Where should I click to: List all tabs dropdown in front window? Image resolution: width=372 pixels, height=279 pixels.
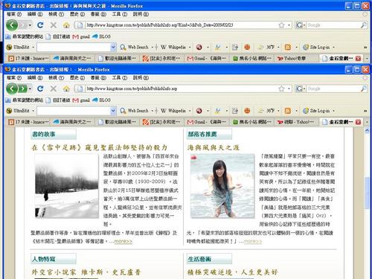pos(367,122)
